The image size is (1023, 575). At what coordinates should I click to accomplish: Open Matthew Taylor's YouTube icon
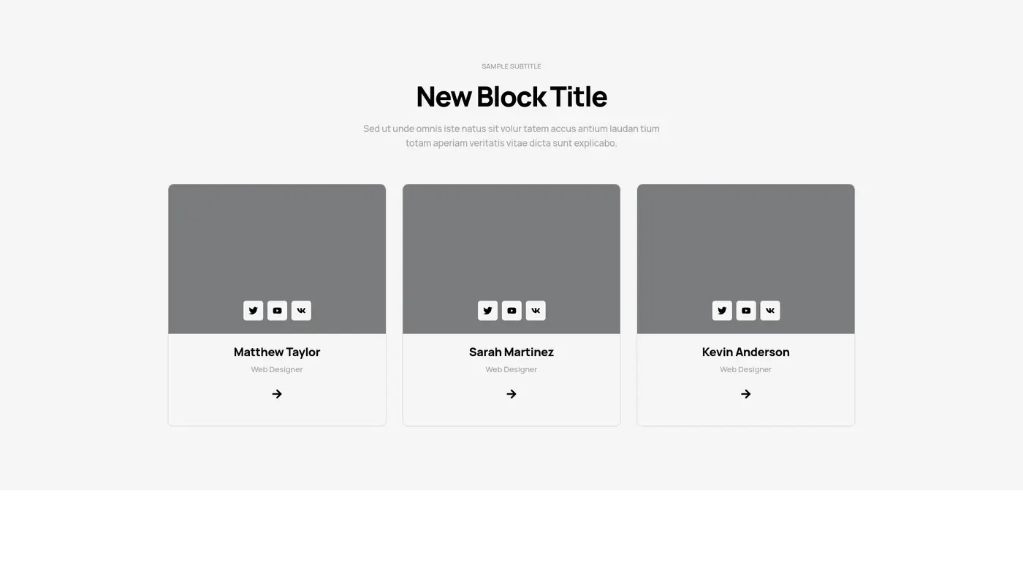click(x=277, y=311)
